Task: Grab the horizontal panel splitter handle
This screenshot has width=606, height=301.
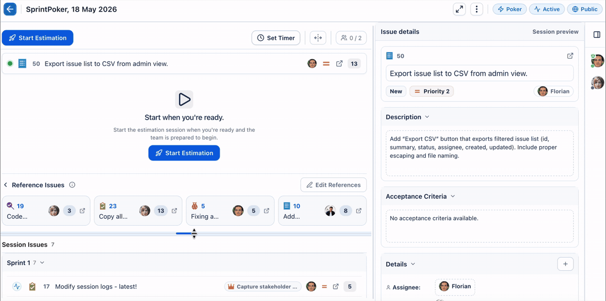Action: pyautogui.click(x=186, y=233)
